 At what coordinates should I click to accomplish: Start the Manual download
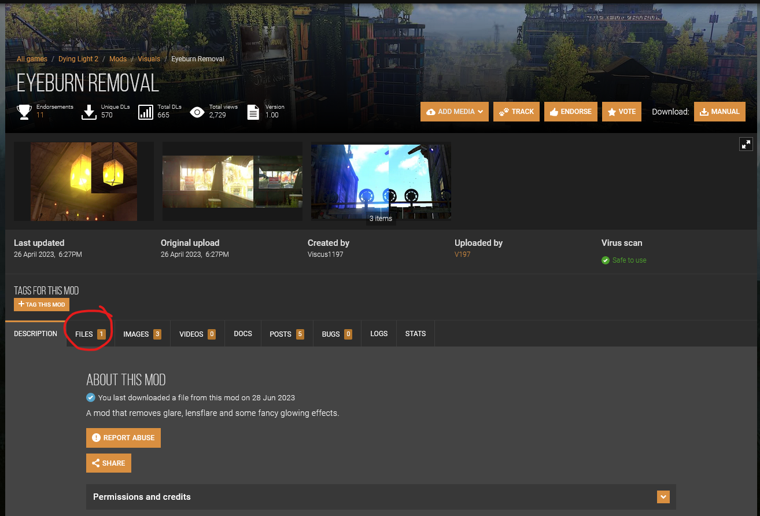[x=720, y=112]
